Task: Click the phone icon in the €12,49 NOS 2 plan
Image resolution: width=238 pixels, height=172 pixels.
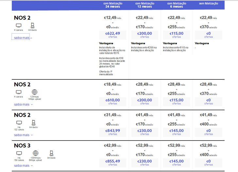Action: 32,26
